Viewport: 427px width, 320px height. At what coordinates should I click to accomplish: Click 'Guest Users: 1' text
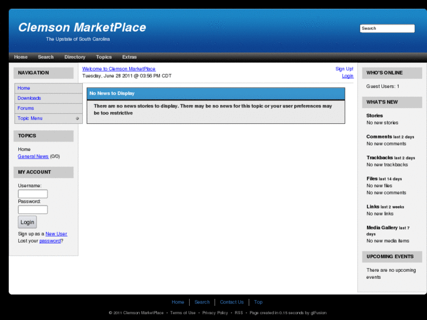coord(382,86)
